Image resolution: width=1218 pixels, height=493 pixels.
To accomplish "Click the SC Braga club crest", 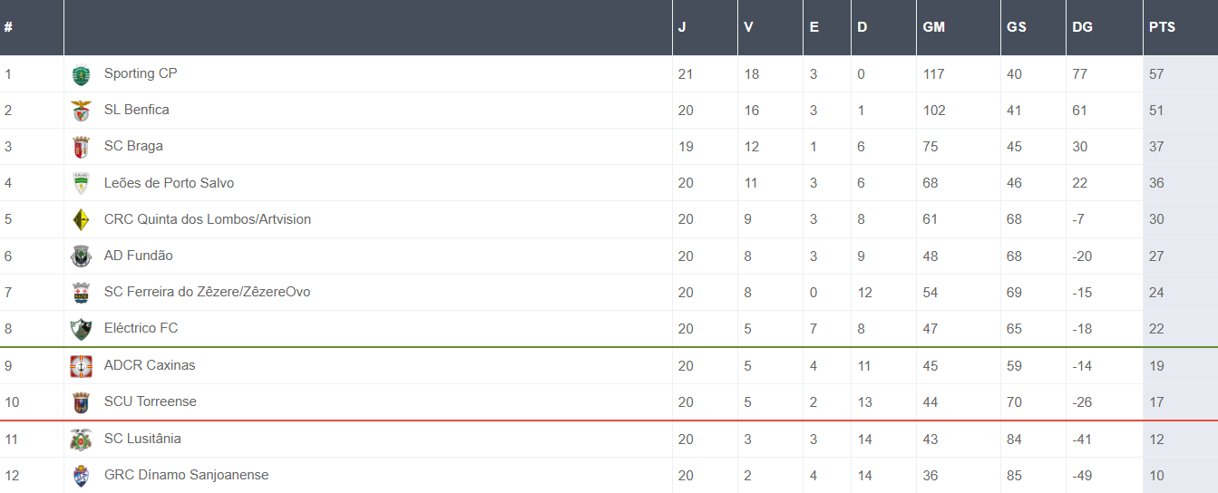I will (82, 147).
